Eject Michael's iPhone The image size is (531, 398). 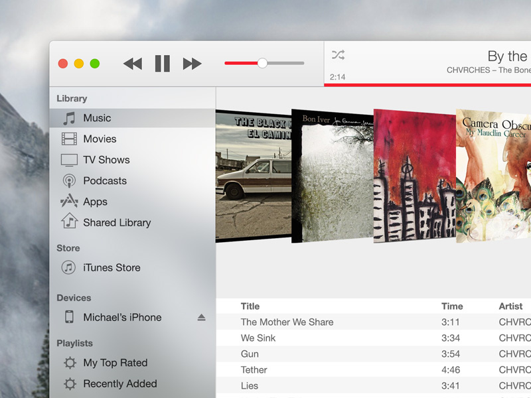[202, 318]
